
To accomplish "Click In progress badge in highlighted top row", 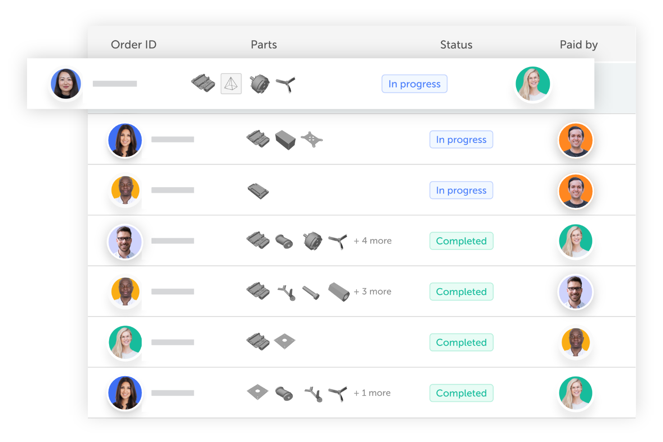I will point(414,84).
